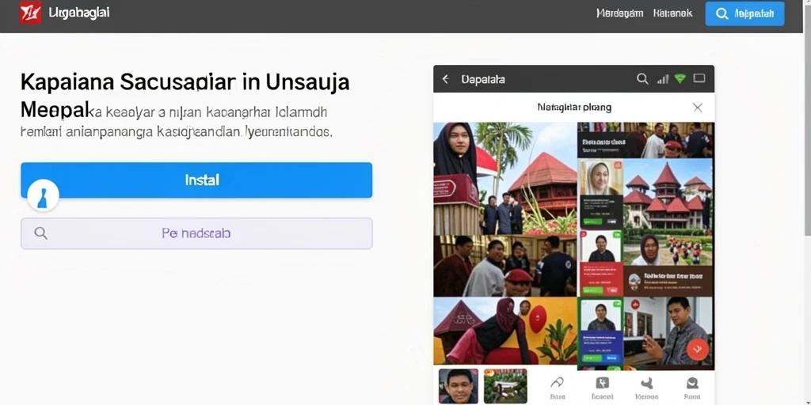Click the blue search button in the header
Viewport: 811px width, 405px height.
click(x=744, y=14)
